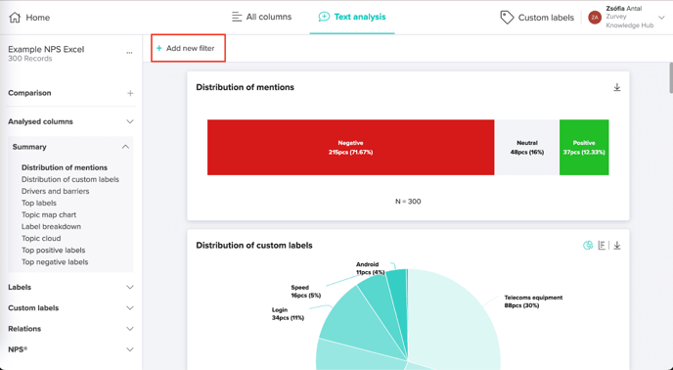Expand the Analysed columns section
673x370 pixels.
click(130, 121)
